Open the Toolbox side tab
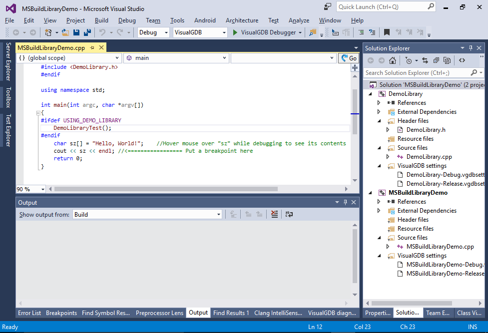 point(8,97)
